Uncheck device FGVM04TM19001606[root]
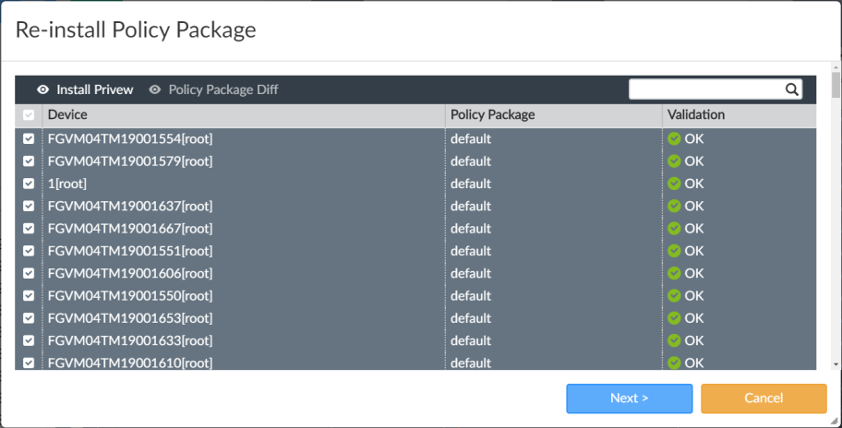This screenshot has height=428, width=842. pos(29,274)
